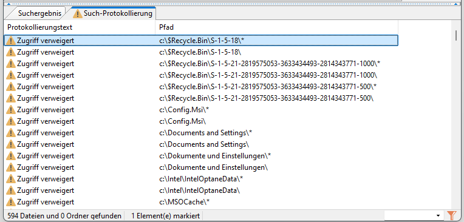464x222 pixels.
Task: Click warning icon of Dokumente und Einstellungen\ row
Action: 11,167
